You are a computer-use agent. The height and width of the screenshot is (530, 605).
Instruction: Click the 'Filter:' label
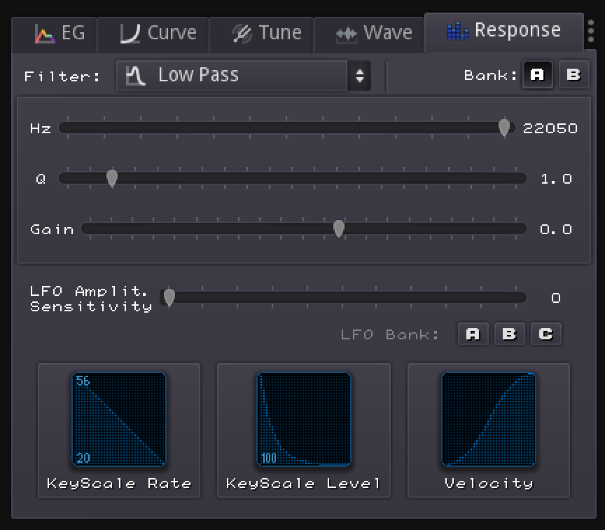click(62, 76)
